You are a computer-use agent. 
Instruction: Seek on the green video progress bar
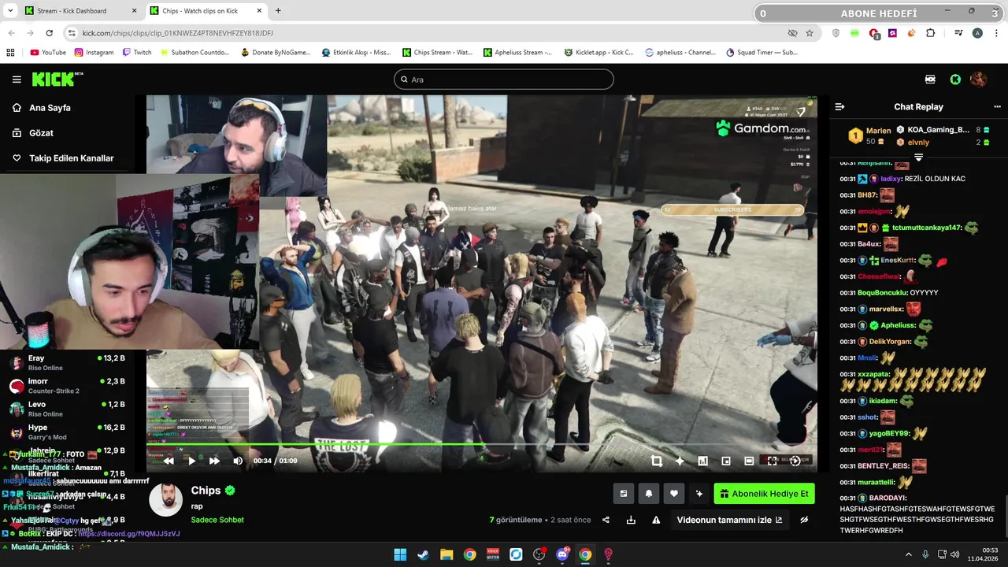[482, 444]
